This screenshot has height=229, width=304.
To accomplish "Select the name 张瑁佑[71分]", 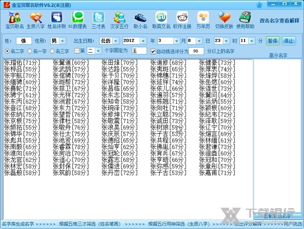I will tap(22, 63).
